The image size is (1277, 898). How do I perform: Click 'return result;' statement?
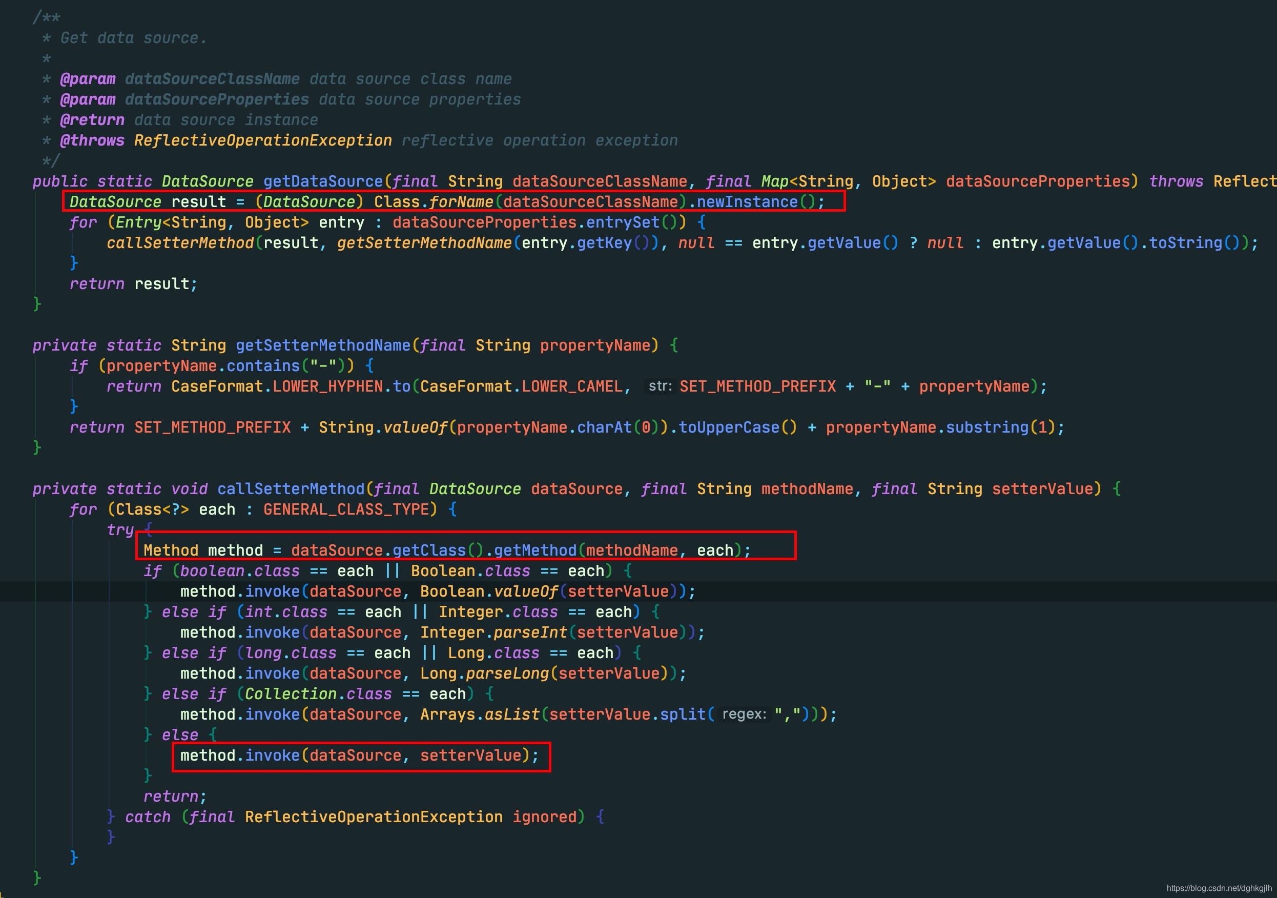tap(133, 284)
